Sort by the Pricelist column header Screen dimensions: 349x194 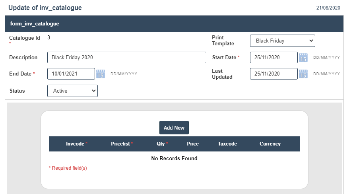click(120, 144)
